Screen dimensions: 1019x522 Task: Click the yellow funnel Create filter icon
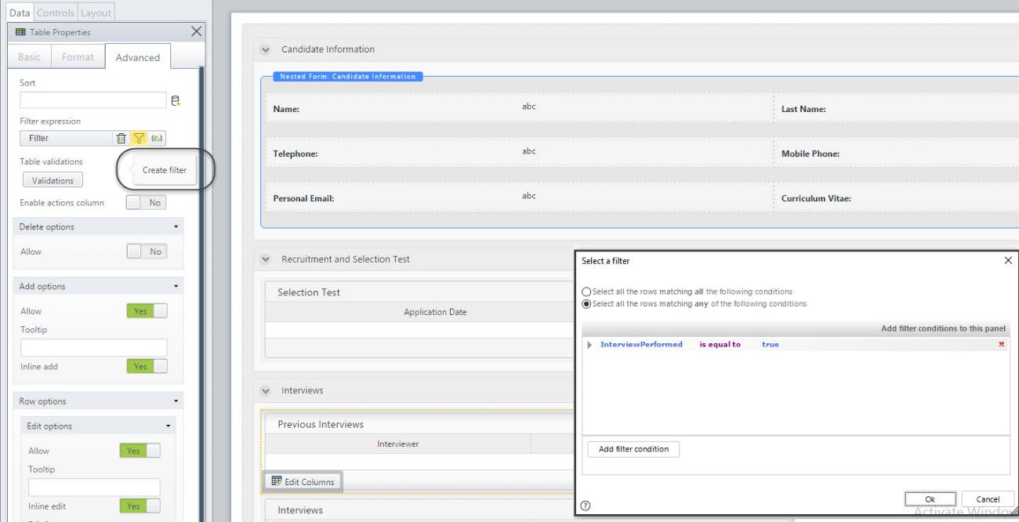[139, 138]
